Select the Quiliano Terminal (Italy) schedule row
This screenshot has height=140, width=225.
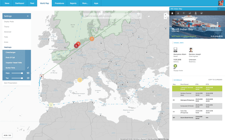click(197, 94)
